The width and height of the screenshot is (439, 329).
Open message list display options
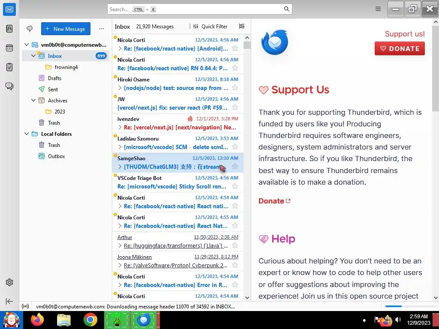point(242,26)
